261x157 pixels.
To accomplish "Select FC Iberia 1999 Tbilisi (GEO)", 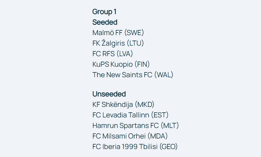I will click(135, 147).
